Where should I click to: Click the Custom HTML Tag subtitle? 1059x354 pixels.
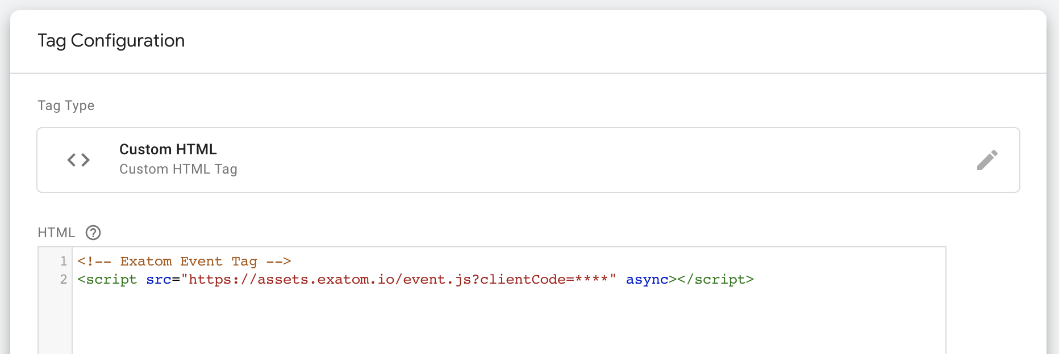coord(178,169)
